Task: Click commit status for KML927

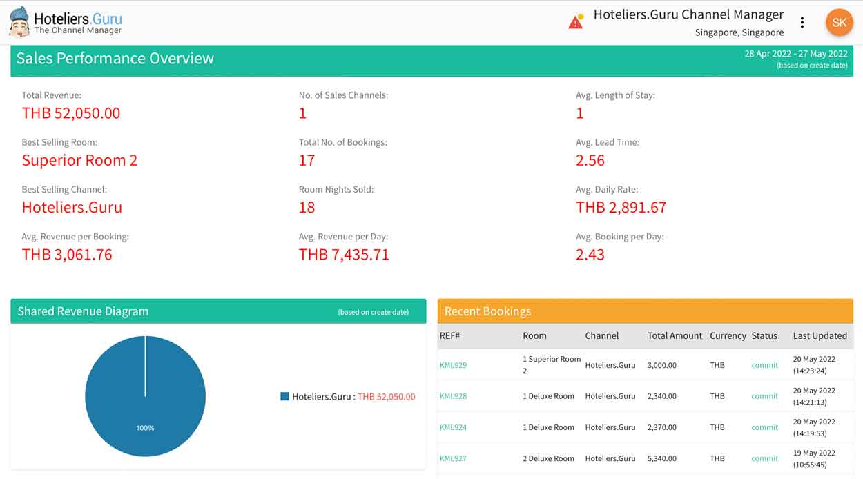Action: click(764, 458)
